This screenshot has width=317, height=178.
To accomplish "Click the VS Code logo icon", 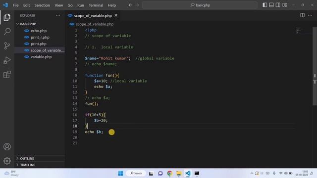I will coord(5,5).
